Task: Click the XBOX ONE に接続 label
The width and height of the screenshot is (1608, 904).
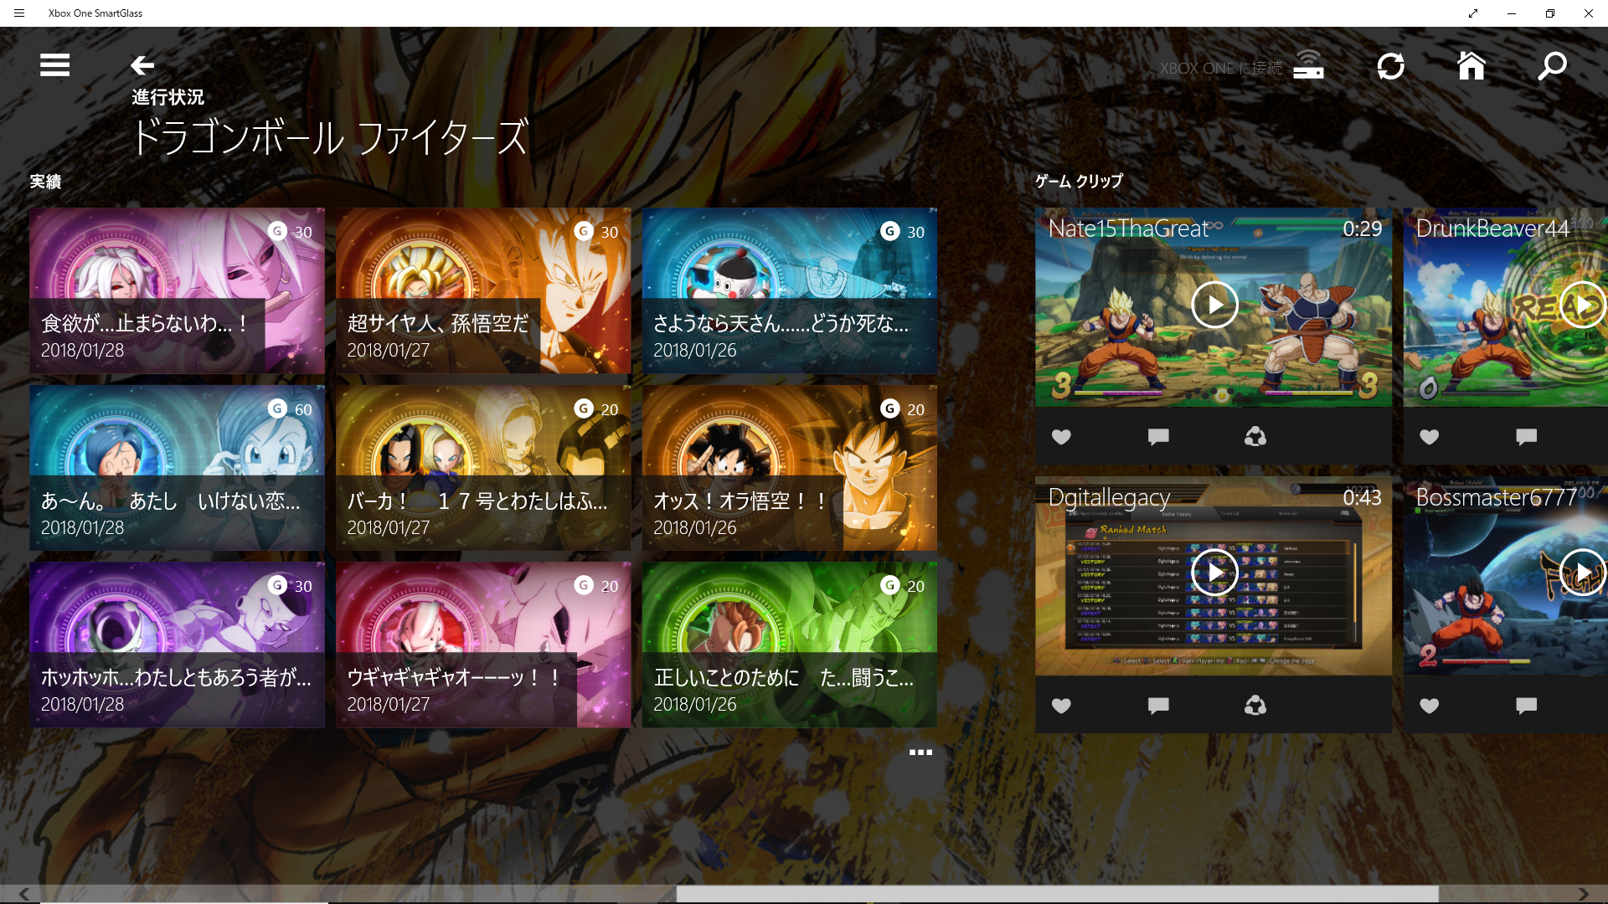Action: click(x=1221, y=68)
